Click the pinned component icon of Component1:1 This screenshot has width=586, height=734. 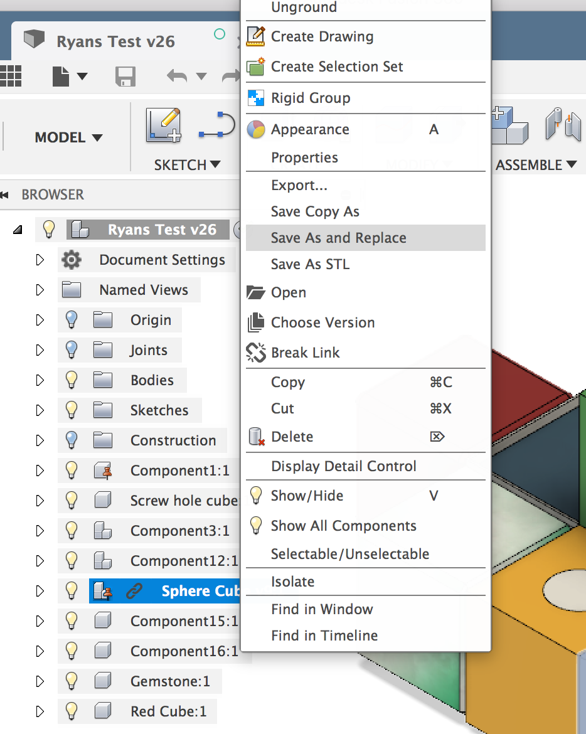click(104, 471)
